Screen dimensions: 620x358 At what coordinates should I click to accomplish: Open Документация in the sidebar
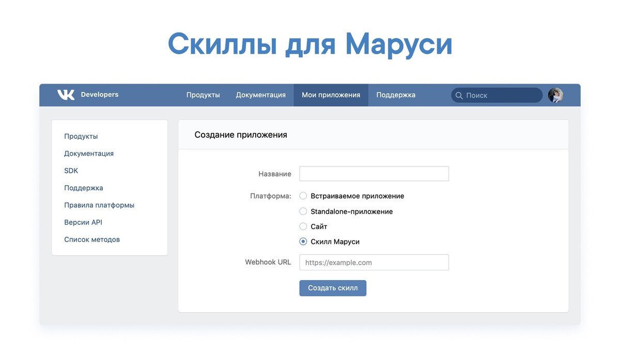pos(89,153)
